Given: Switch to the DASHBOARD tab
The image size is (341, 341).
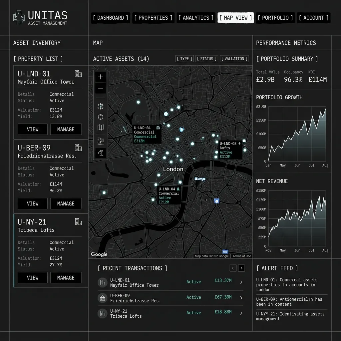Looking at the screenshot, I should click(x=110, y=18).
